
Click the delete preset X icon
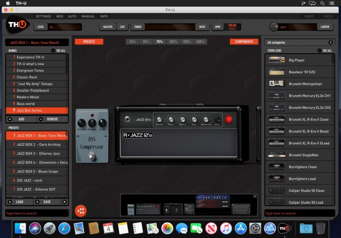(x=64, y=201)
